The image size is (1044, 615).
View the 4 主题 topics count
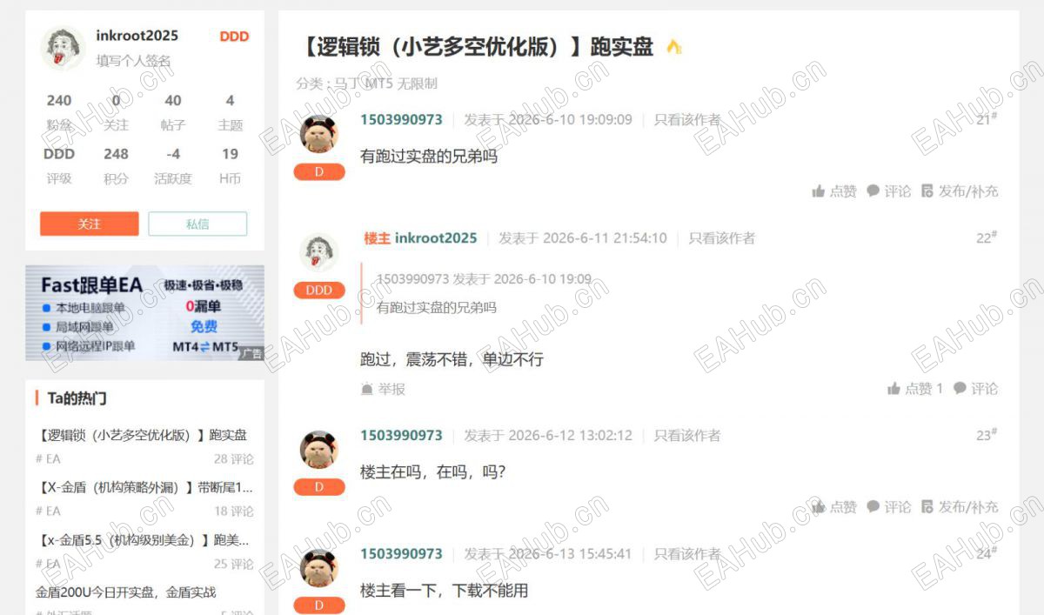230,112
